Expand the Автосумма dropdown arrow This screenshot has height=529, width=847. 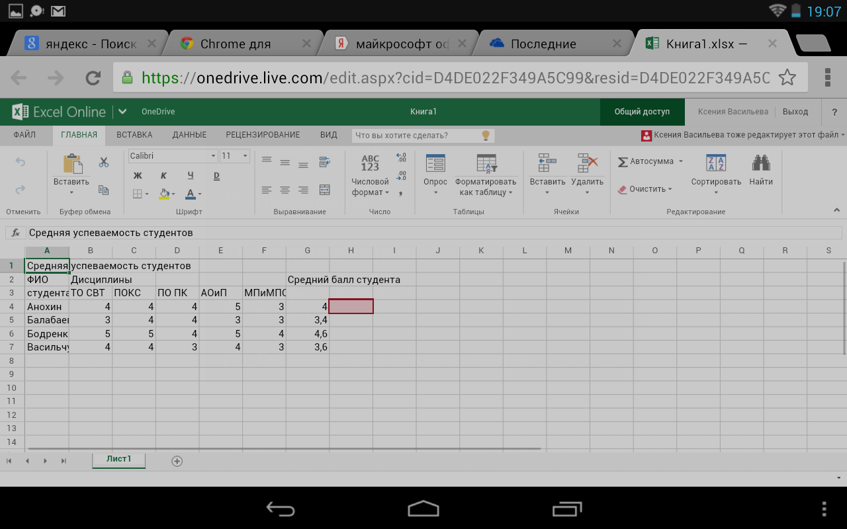coord(681,161)
